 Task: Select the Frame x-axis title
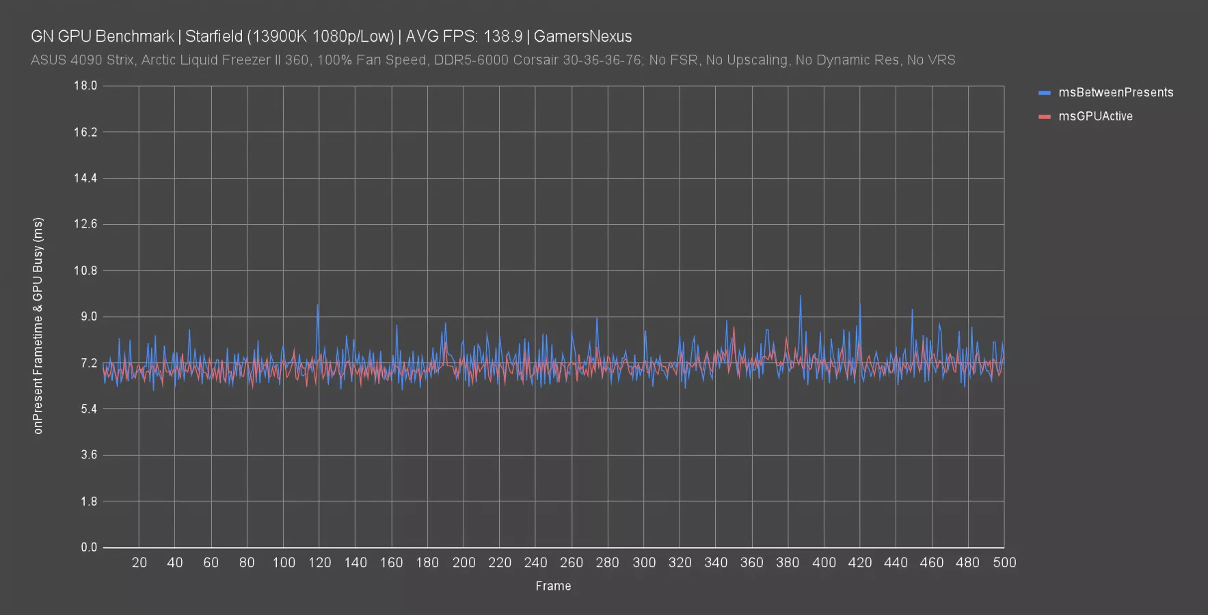[x=553, y=586]
